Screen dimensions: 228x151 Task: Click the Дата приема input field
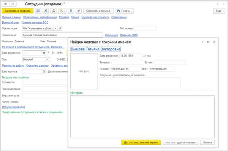coord(32,71)
